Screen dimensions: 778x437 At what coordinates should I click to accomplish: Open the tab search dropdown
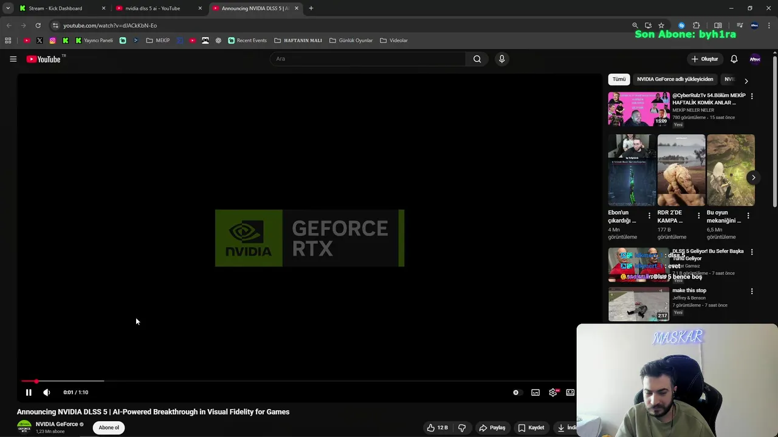click(7, 8)
